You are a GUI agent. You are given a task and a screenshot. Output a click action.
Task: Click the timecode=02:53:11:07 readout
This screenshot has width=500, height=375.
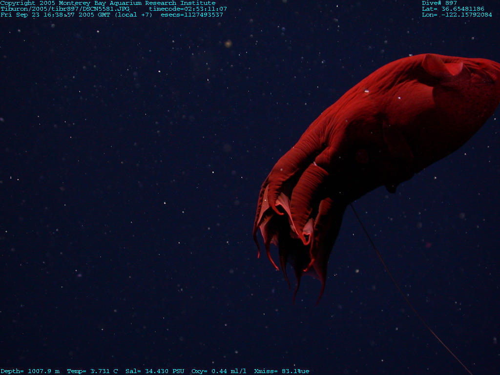pos(187,9)
